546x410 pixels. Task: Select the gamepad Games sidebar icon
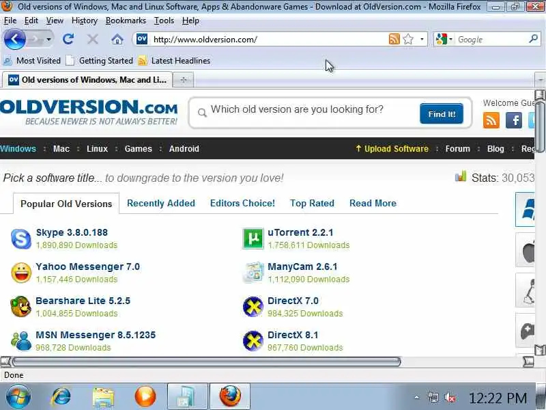525,331
